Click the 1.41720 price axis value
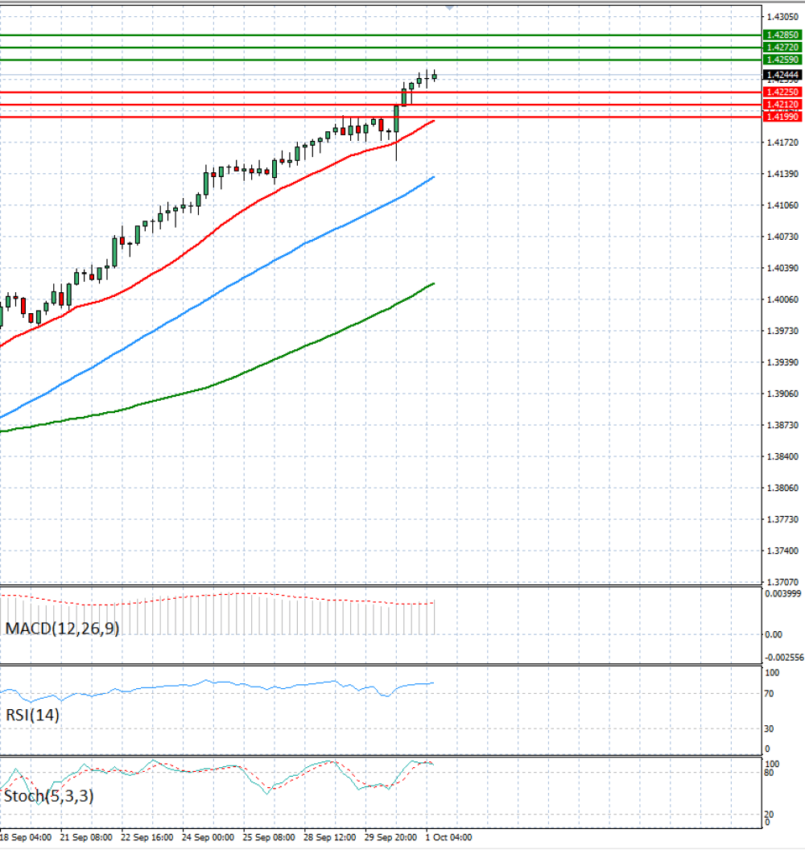The image size is (805, 850). click(782, 142)
